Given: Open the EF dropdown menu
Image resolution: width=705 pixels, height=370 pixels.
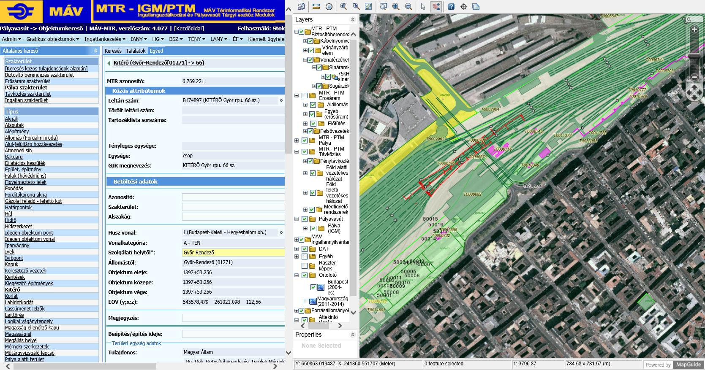Looking at the screenshot, I should coord(238,39).
